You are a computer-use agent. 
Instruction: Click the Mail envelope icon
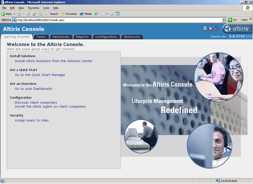(x=104, y=14)
